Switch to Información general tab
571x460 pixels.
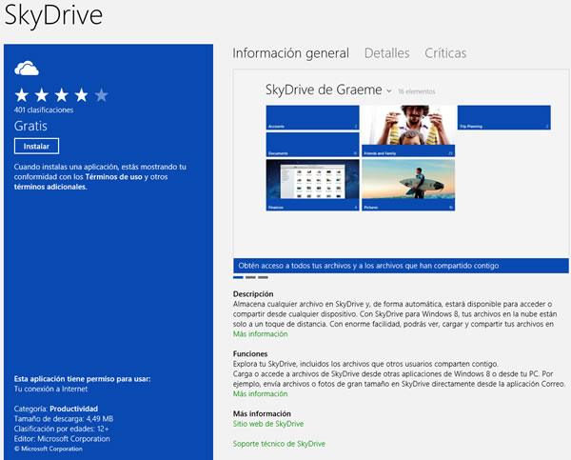290,53
